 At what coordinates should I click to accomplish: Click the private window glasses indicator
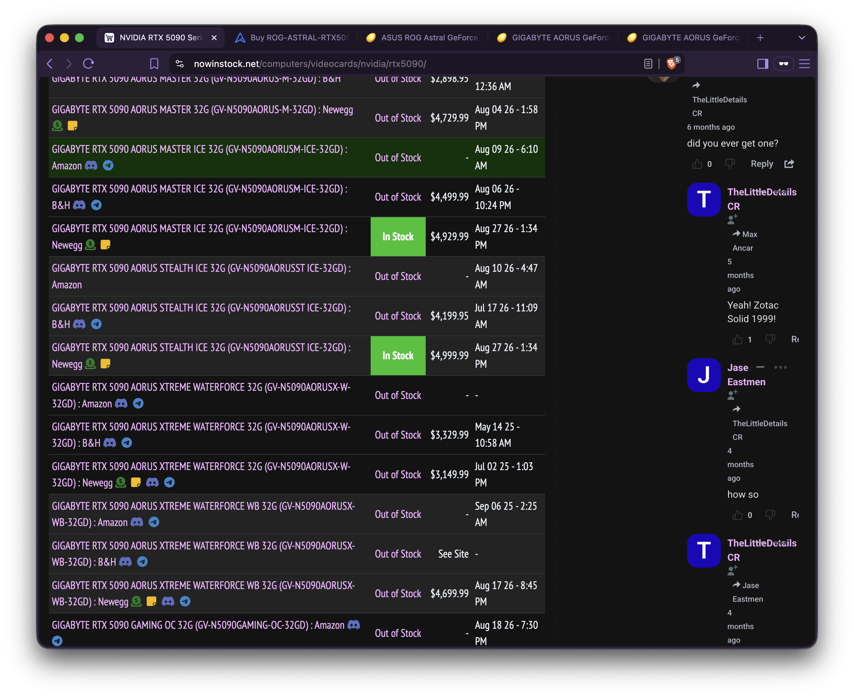(783, 63)
